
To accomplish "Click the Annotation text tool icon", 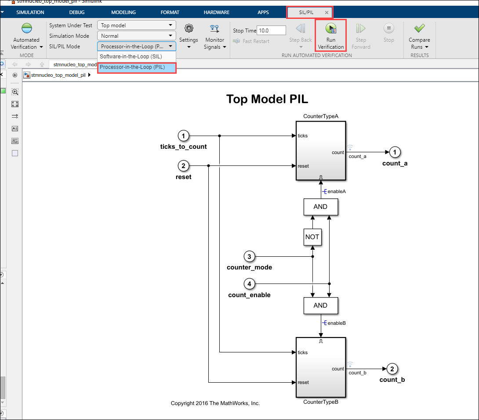I will click(x=15, y=129).
